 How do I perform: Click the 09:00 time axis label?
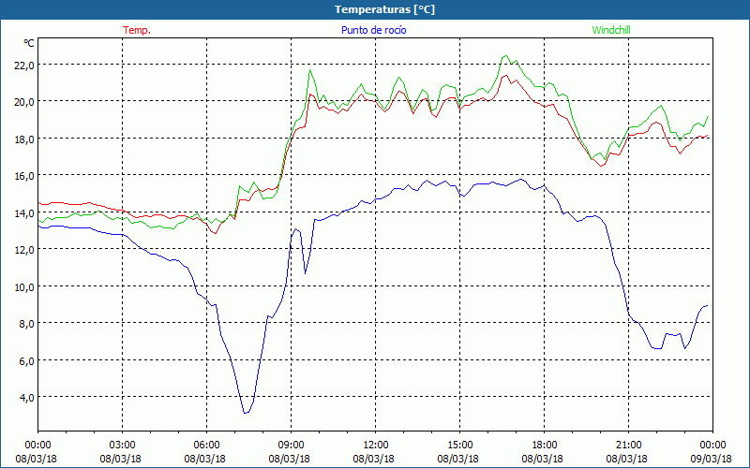(x=291, y=446)
